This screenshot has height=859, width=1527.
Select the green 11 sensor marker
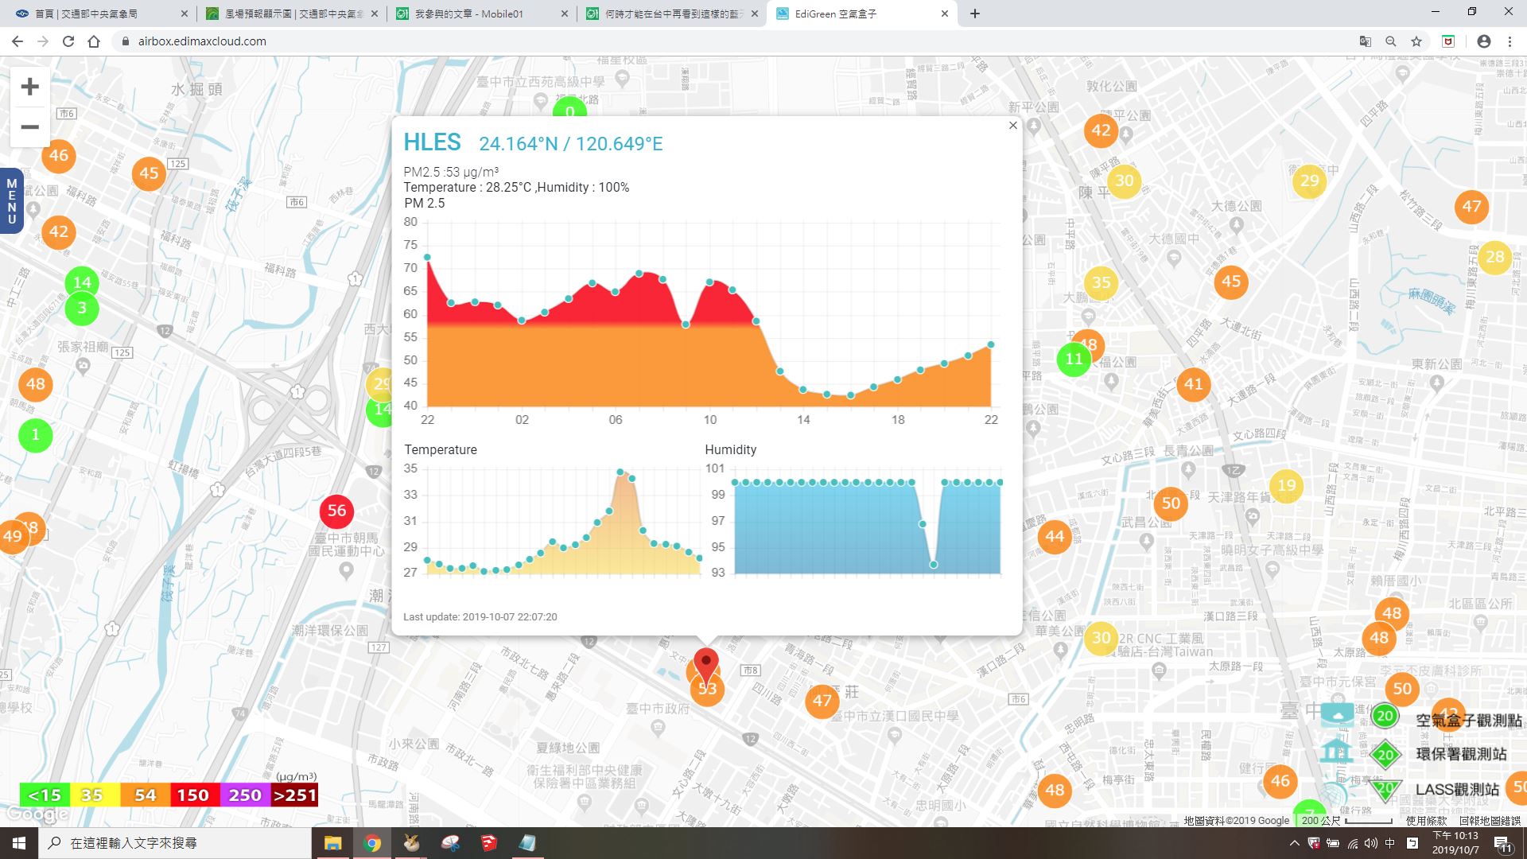1074,359
